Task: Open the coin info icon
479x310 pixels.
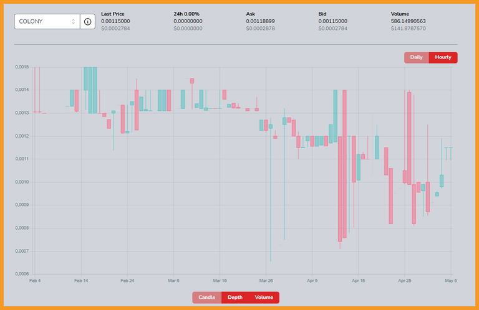Action: (88, 22)
